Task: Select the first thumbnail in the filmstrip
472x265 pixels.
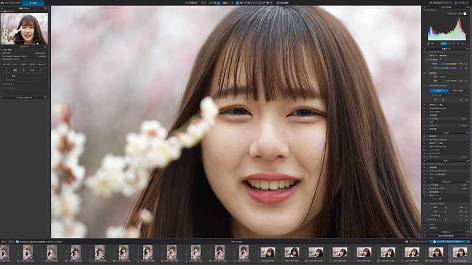Action: click(4, 253)
